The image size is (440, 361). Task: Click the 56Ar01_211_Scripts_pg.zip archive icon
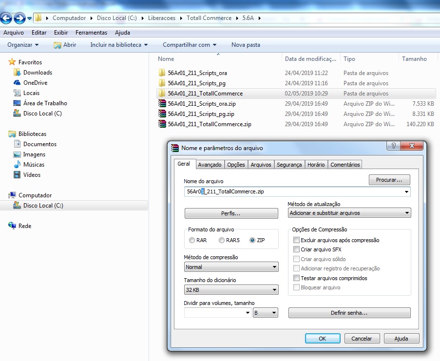pos(162,114)
